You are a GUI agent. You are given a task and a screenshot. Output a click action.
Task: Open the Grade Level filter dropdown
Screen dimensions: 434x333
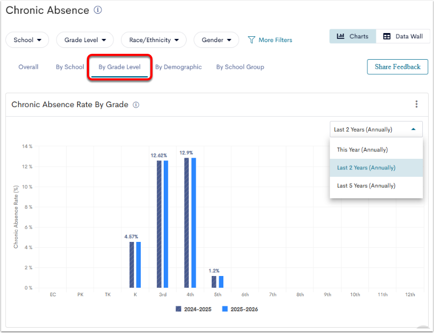(85, 40)
